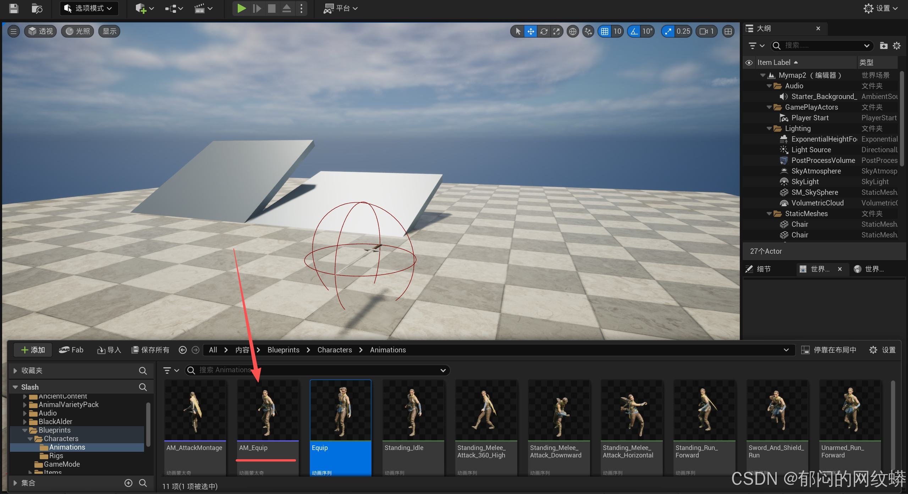Click the Fab marketplace button
Image resolution: width=908 pixels, height=494 pixels.
(71, 350)
